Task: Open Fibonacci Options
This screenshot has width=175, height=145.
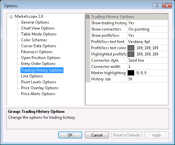Action: (x=37, y=52)
